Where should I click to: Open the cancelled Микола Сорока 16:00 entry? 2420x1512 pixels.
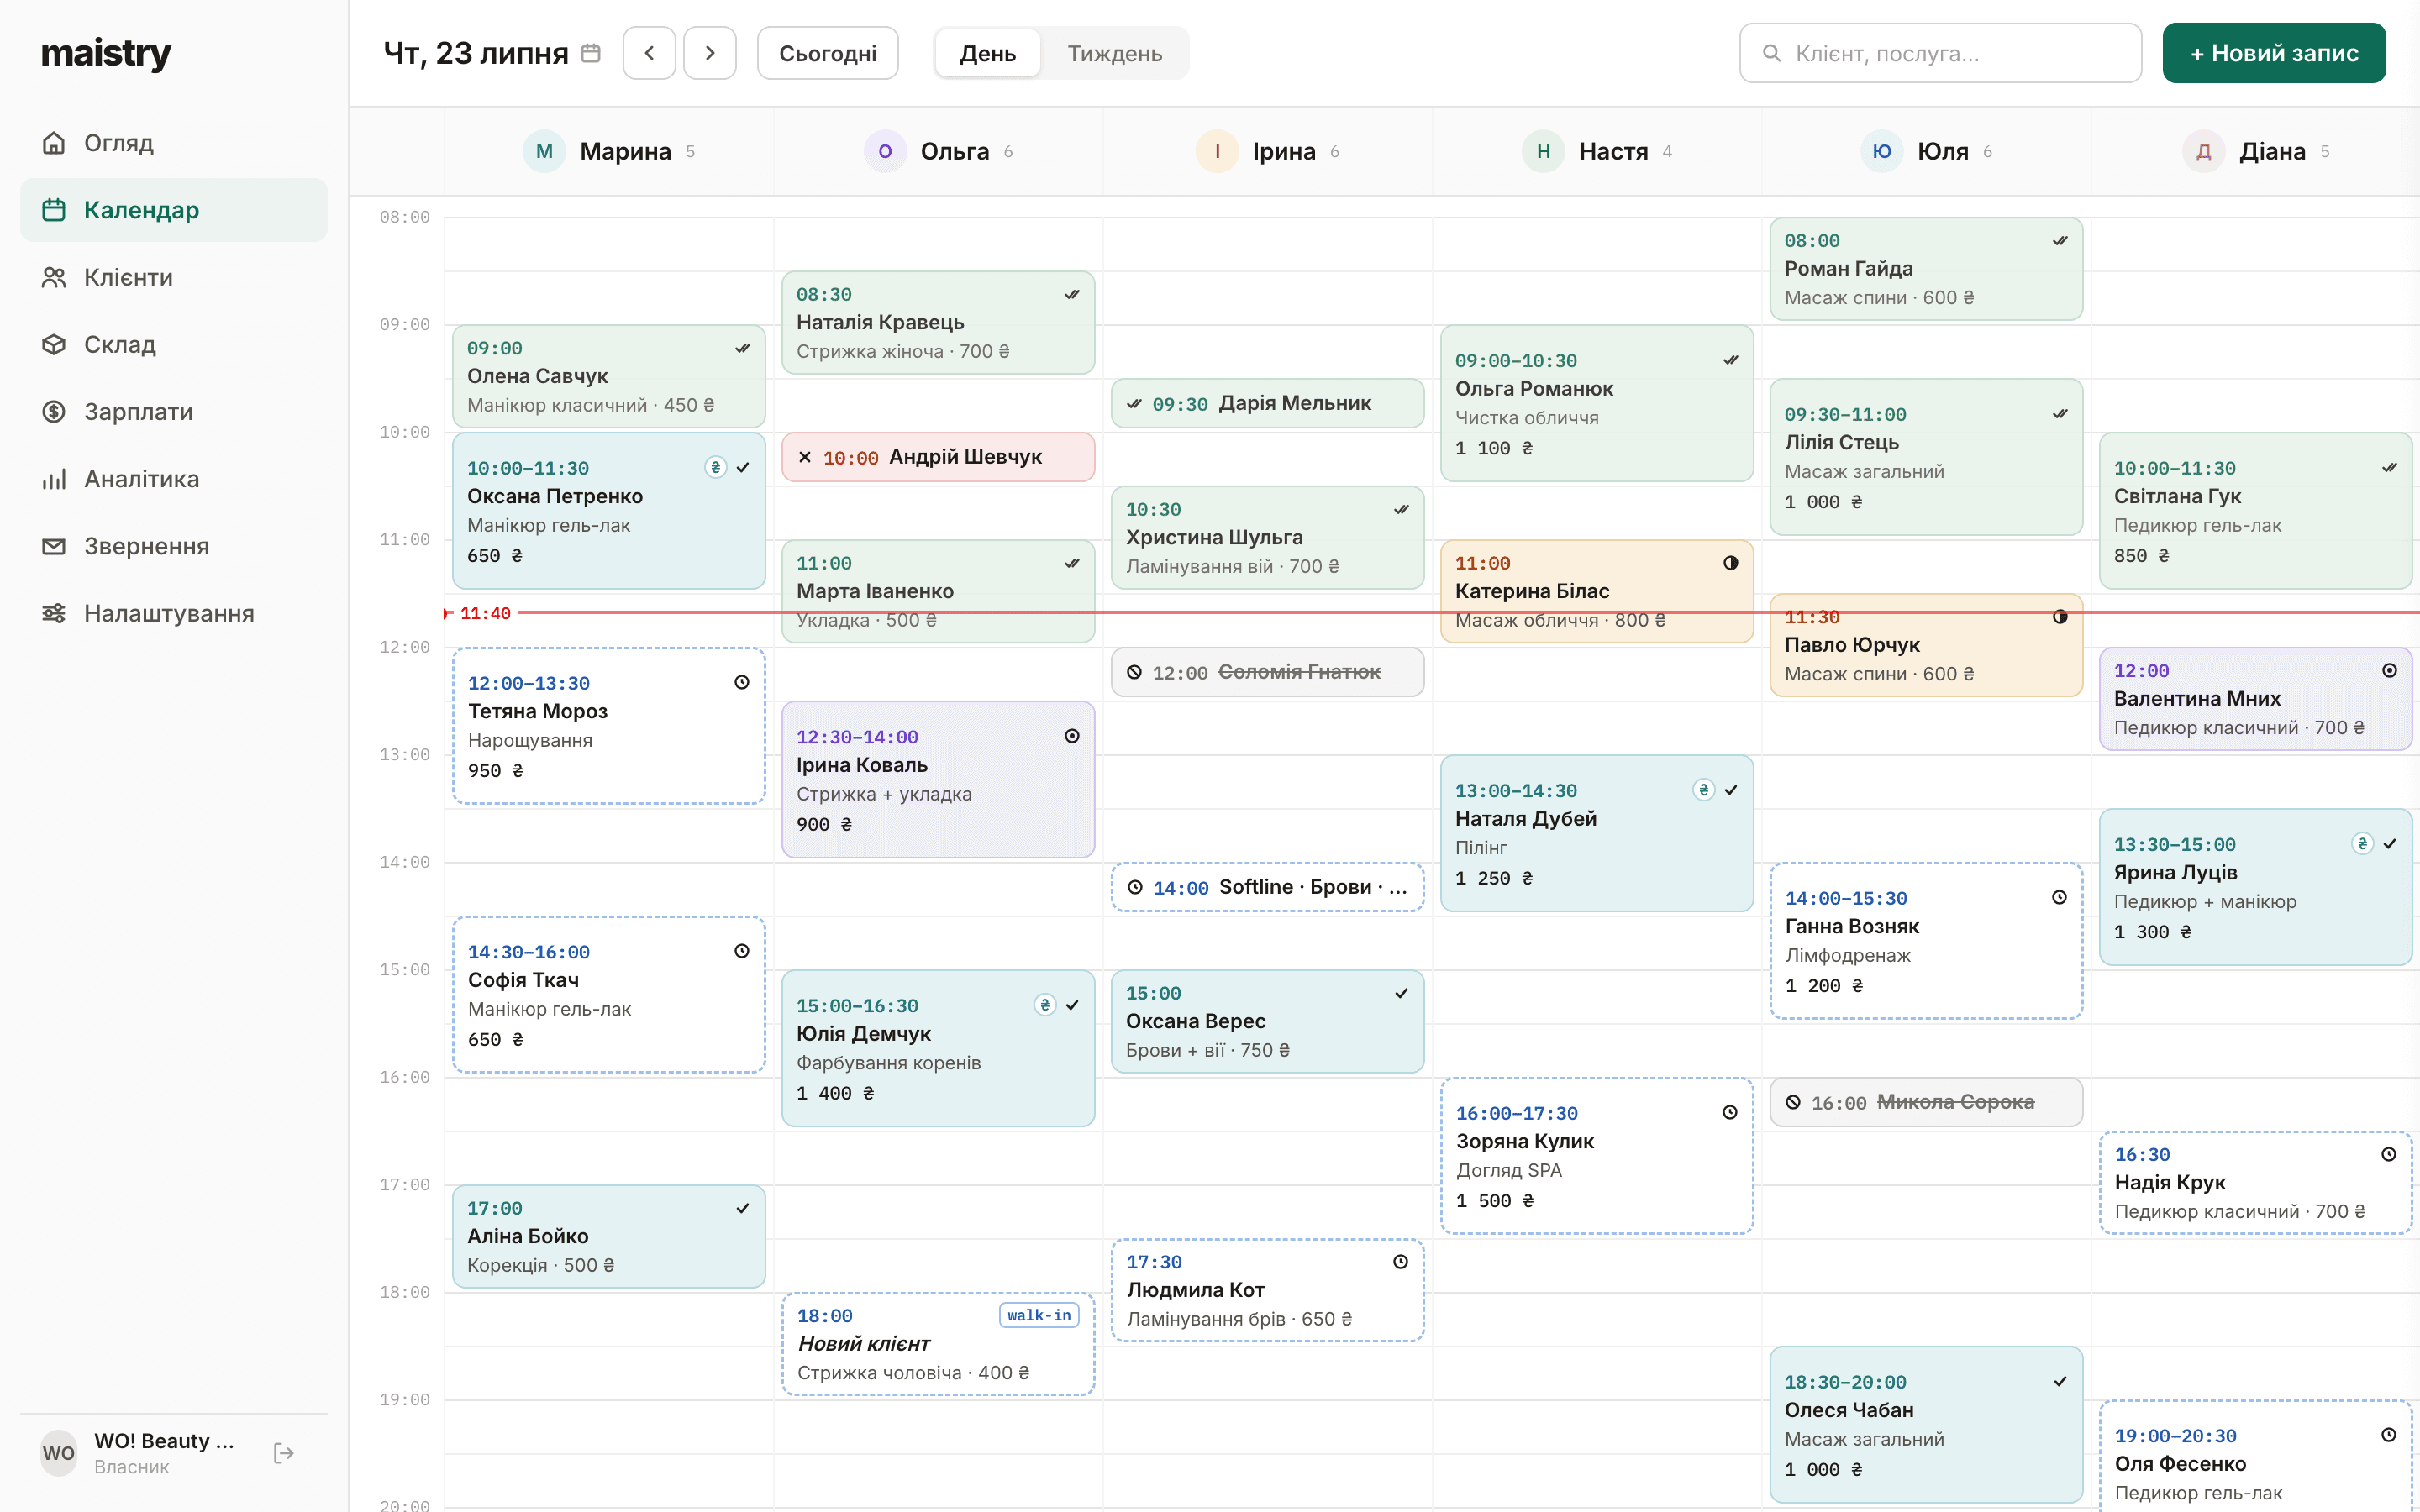click(1926, 1102)
